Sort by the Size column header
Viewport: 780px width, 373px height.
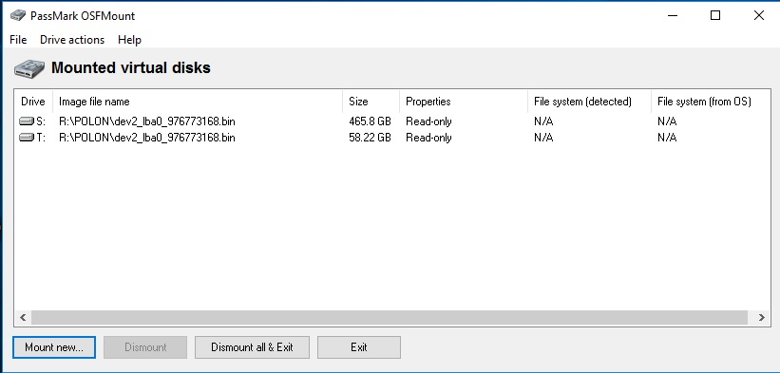tap(371, 102)
